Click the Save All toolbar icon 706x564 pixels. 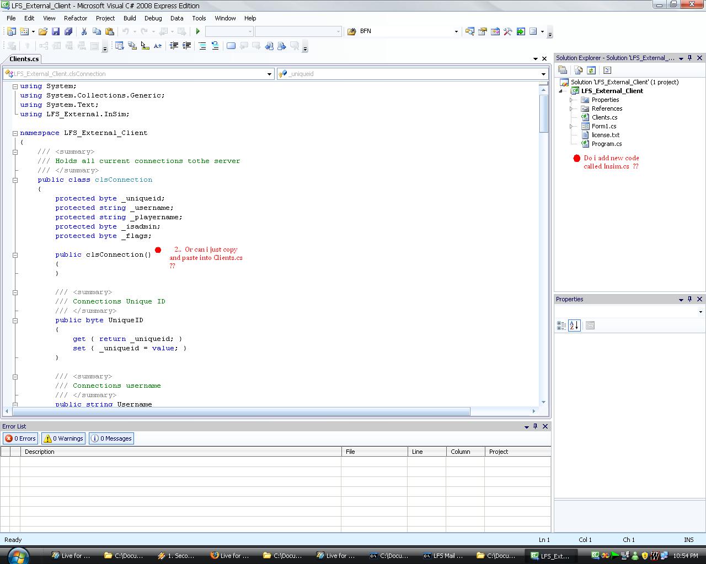point(67,31)
